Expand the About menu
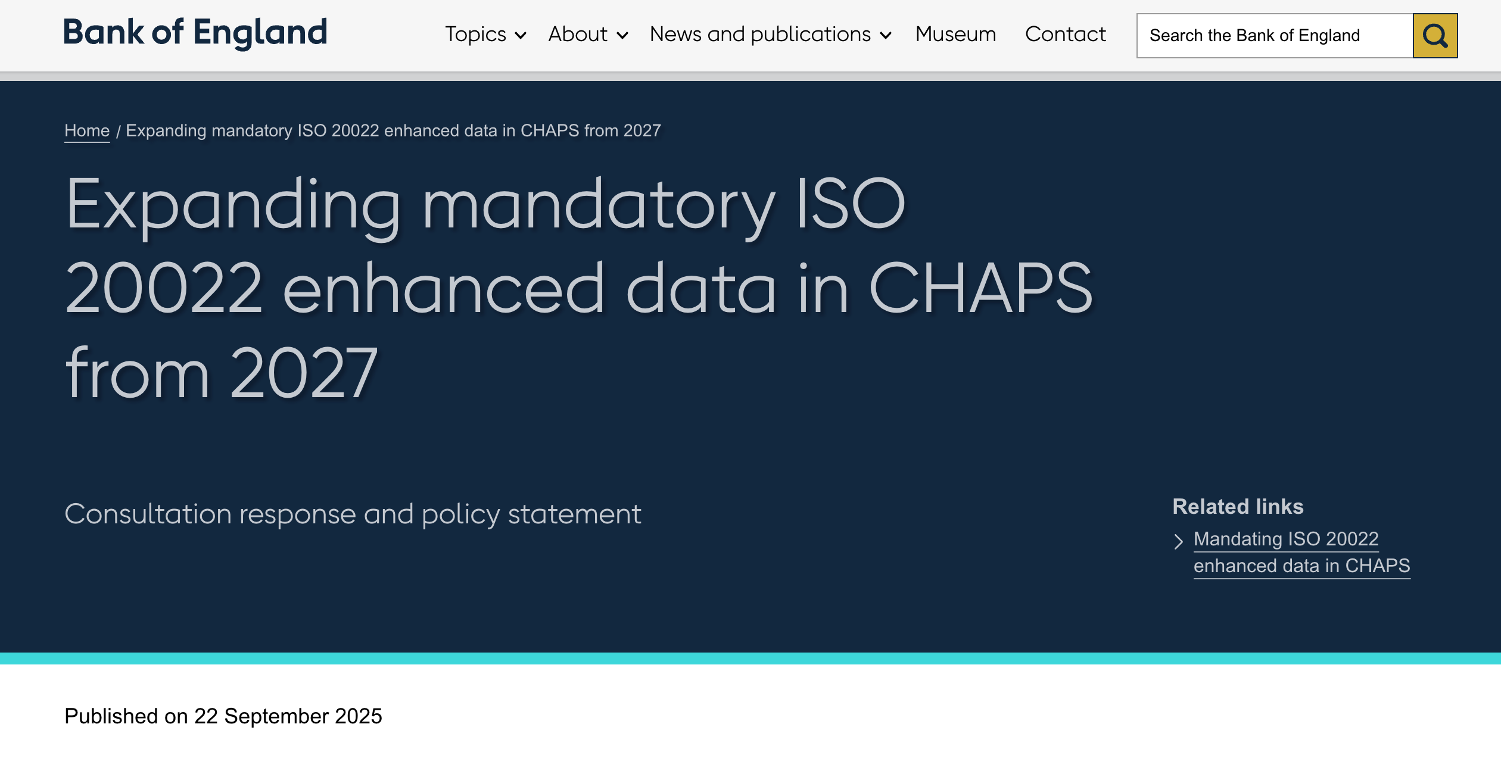Image resolution: width=1501 pixels, height=774 pixels. click(588, 35)
